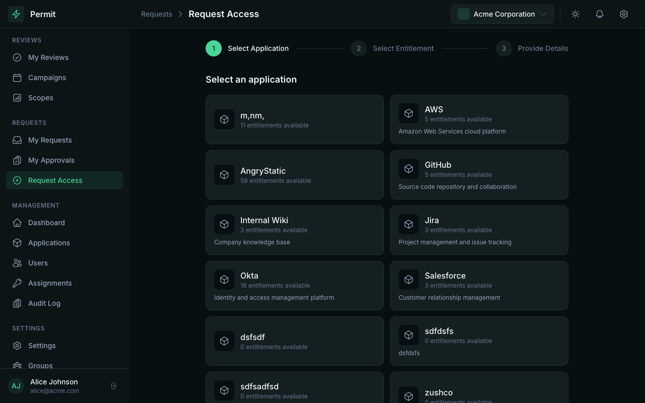Open notifications via the bell icon
The width and height of the screenshot is (645, 403).
click(600, 14)
